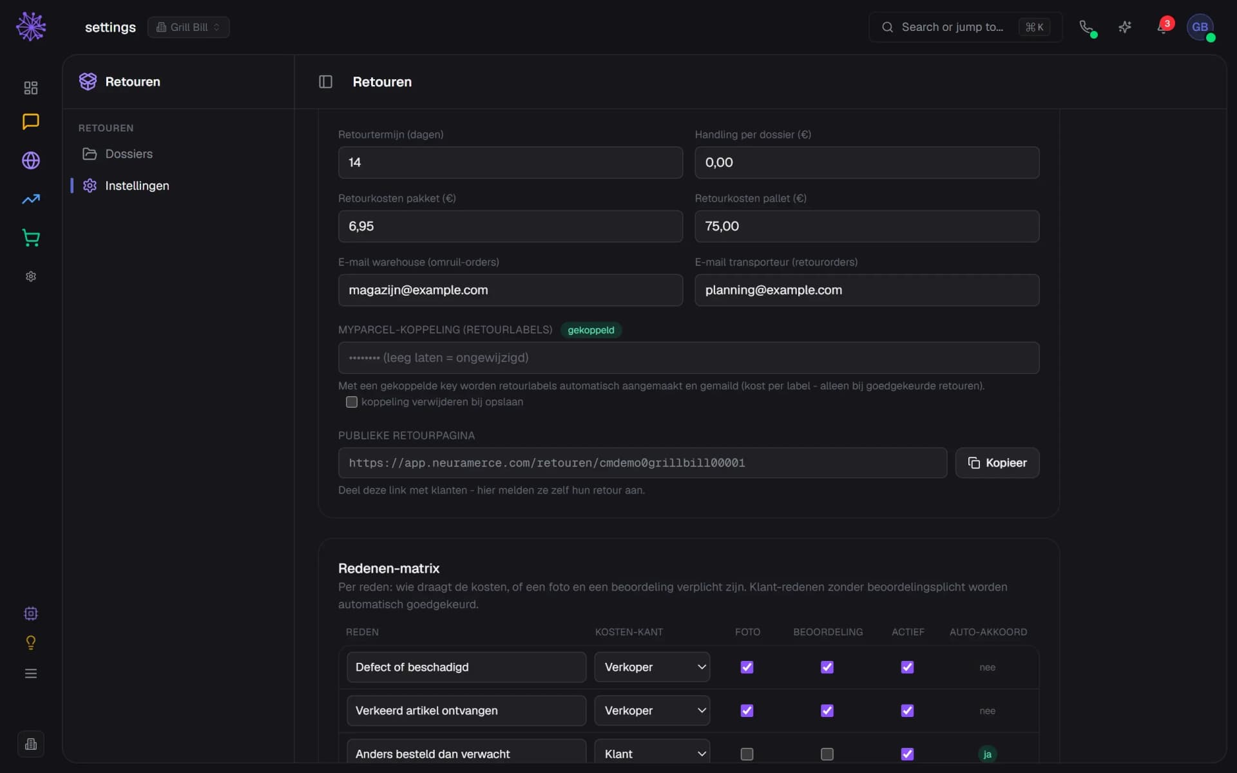Click the Defect of beschadigd reason field
This screenshot has height=773, width=1237.
tap(466, 667)
